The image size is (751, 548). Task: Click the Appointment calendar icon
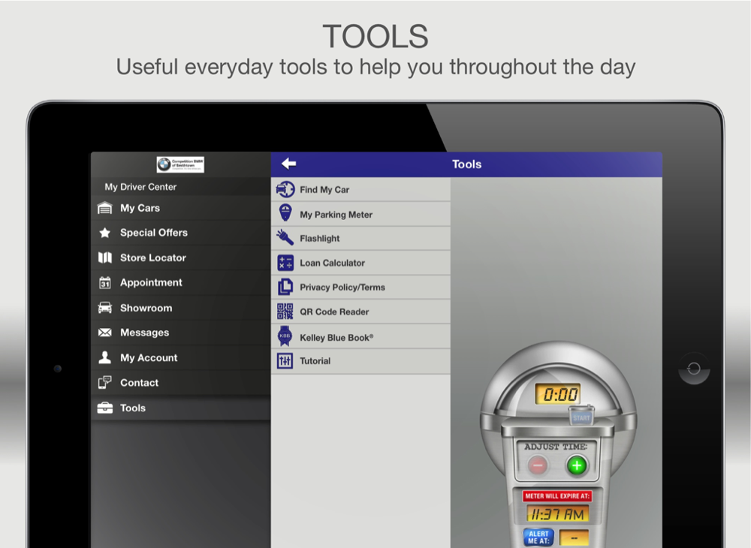pos(105,282)
